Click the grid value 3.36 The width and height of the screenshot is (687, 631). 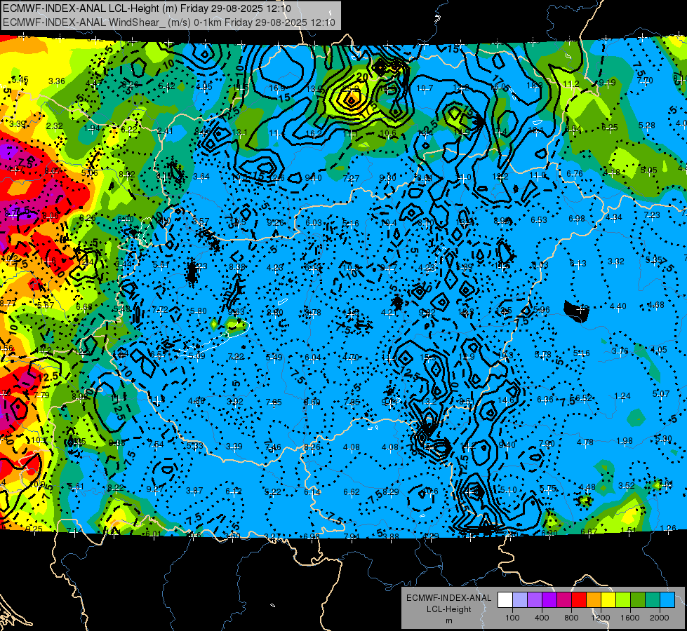pos(57,81)
